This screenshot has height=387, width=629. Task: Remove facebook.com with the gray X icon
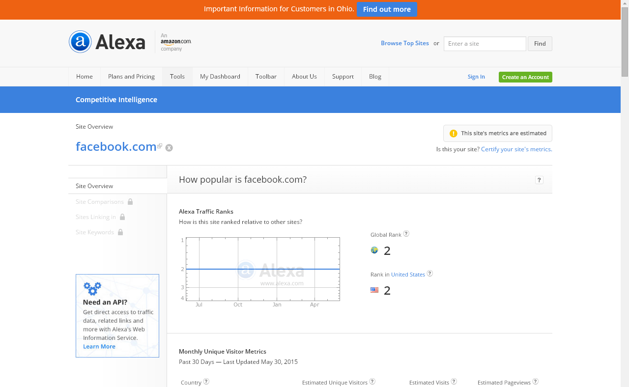[169, 148]
